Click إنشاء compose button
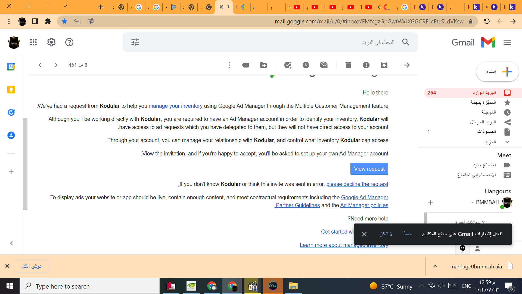This screenshot has height=294, width=522. pyautogui.click(x=498, y=72)
